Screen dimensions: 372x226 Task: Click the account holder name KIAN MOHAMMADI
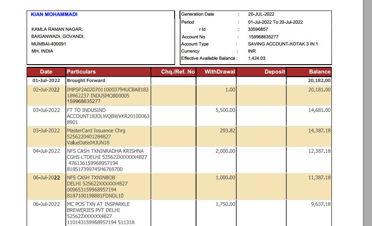54,14
